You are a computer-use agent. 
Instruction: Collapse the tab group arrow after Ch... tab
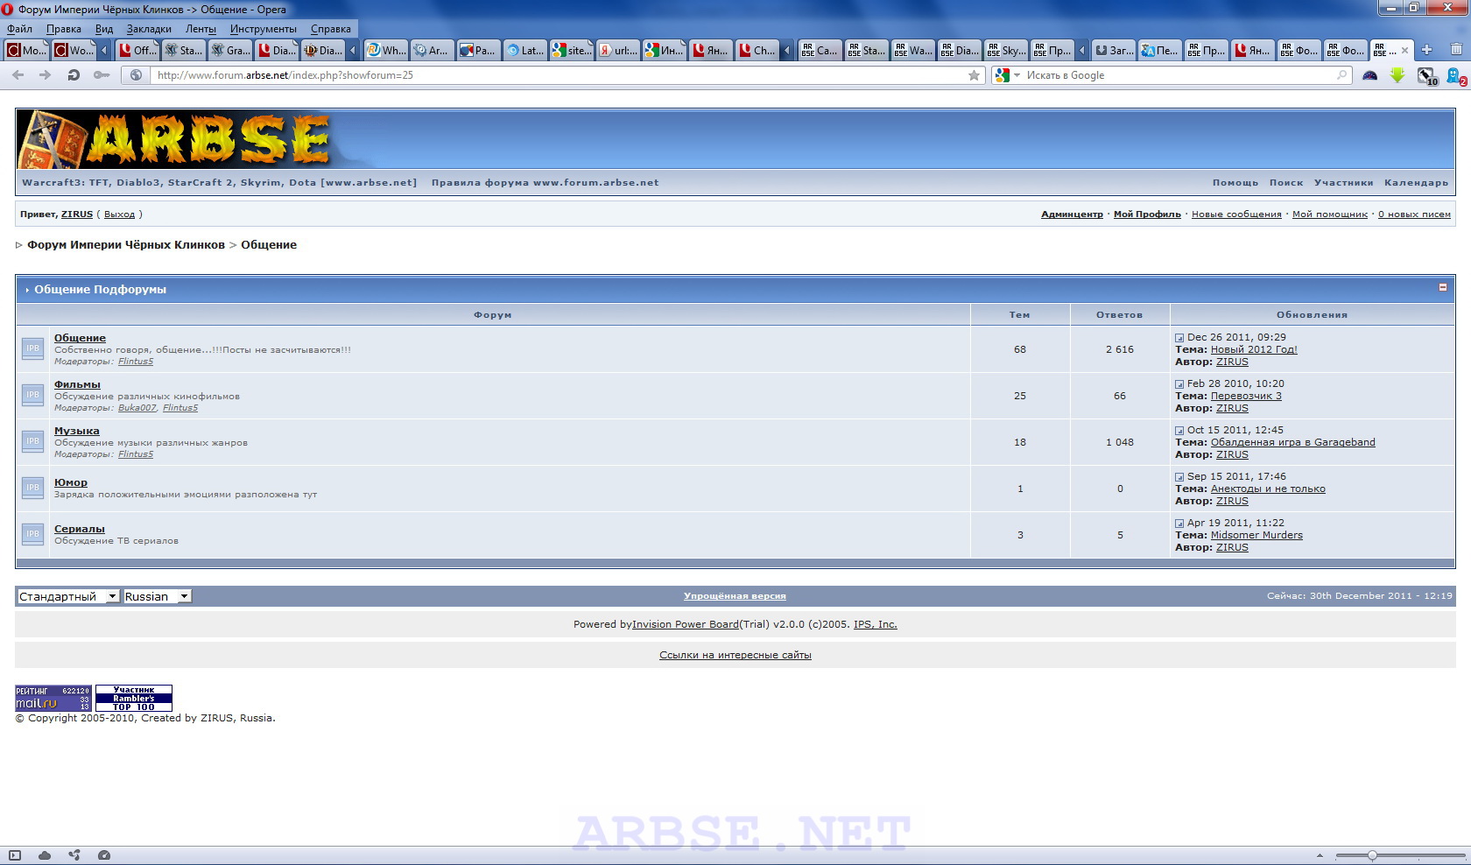[786, 51]
